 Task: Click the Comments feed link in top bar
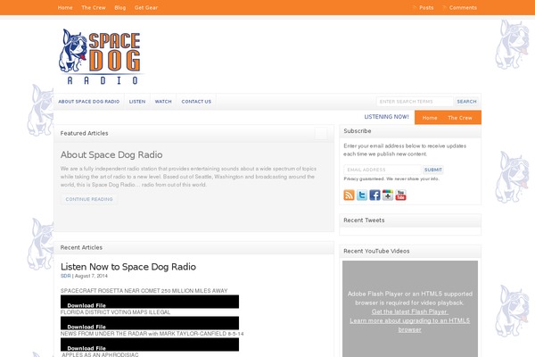point(463,7)
